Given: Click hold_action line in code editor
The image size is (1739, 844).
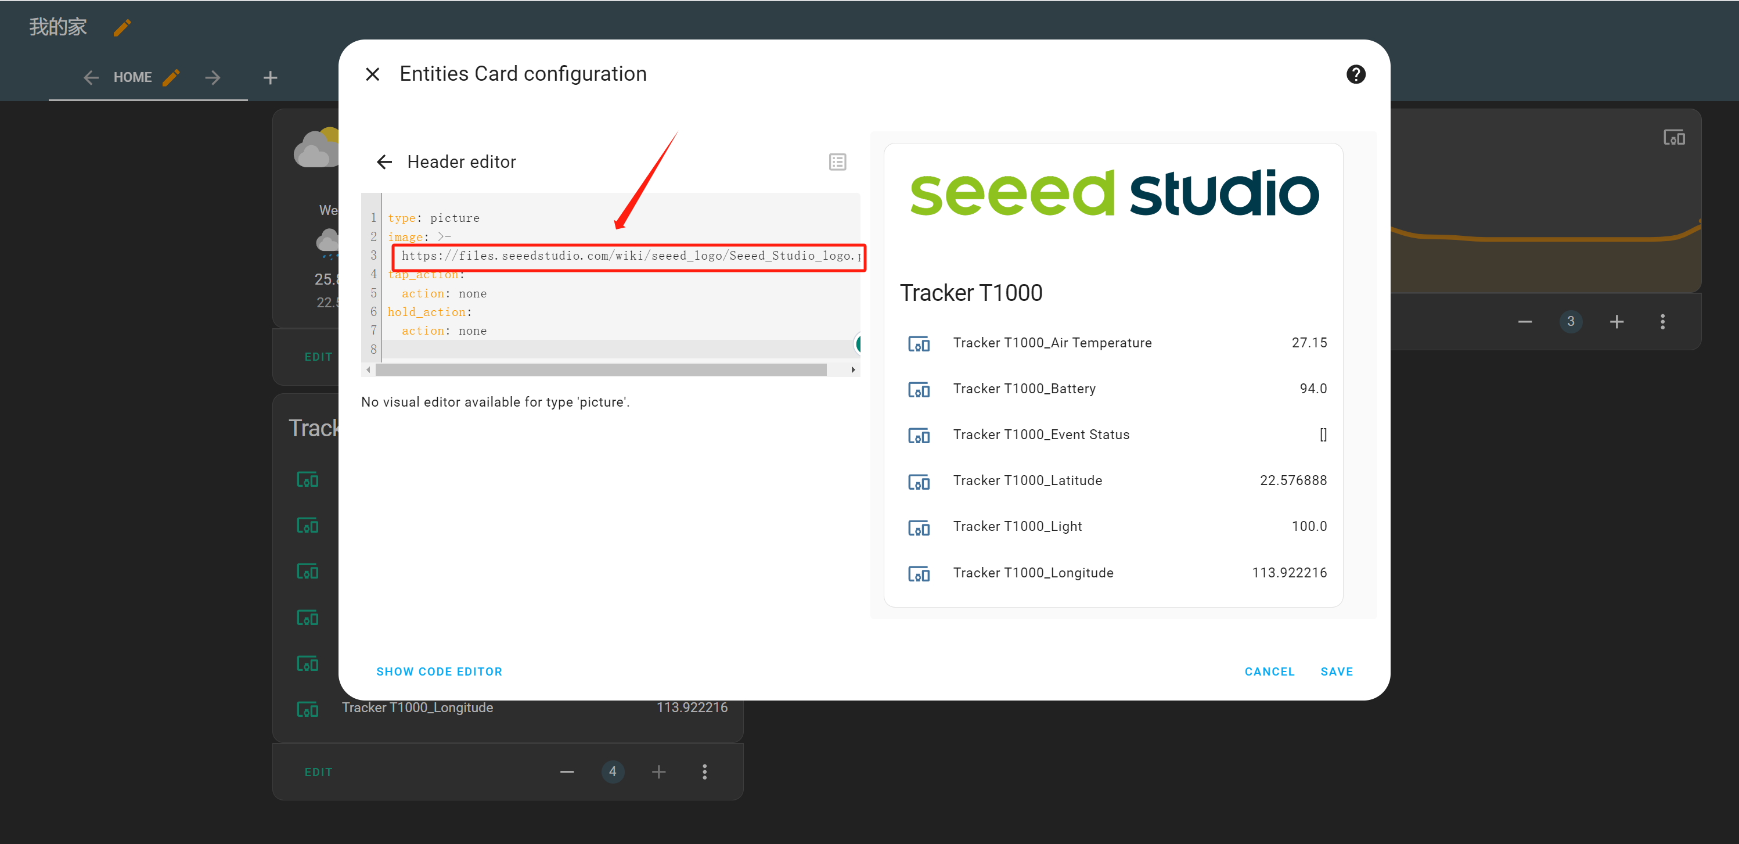Looking at the screenshot, I should coord(429,312).
